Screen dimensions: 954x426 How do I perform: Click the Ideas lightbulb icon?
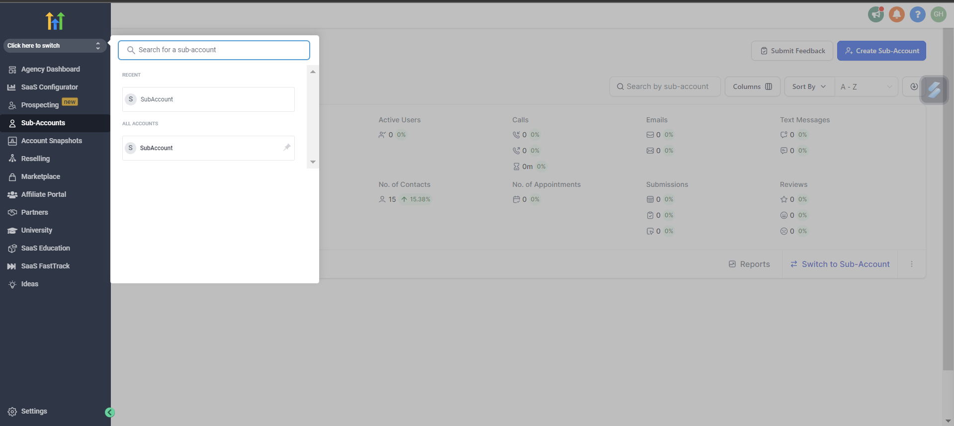[12, 284]
